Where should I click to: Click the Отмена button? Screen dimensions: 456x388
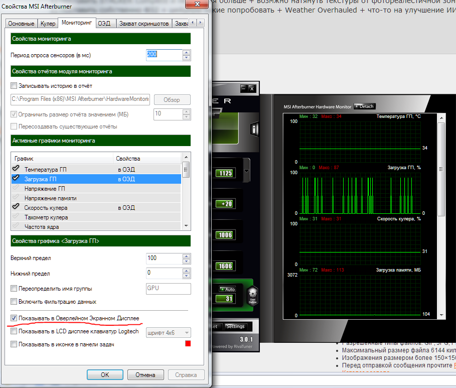145,374
